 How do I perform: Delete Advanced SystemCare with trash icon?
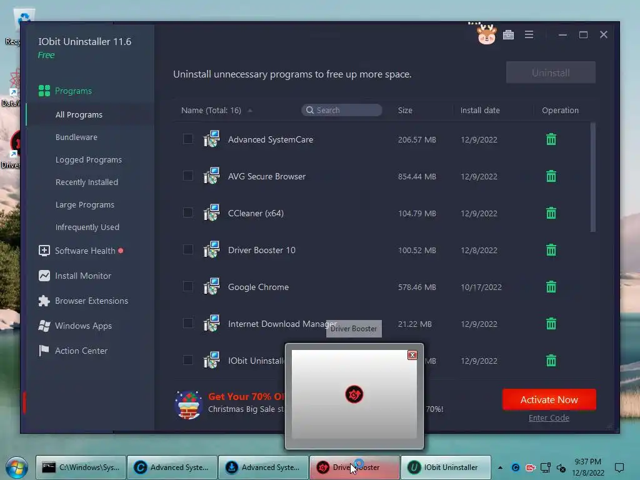click(551, 139)
